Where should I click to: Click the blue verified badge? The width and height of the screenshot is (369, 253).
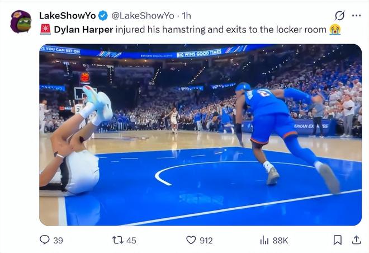tap(103, 16)
